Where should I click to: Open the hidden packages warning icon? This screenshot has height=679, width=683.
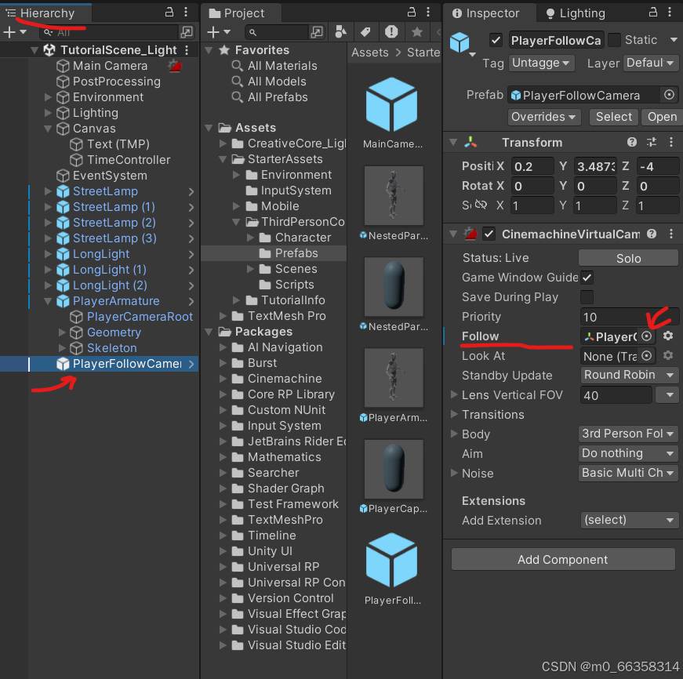click(x=391, y=31)
